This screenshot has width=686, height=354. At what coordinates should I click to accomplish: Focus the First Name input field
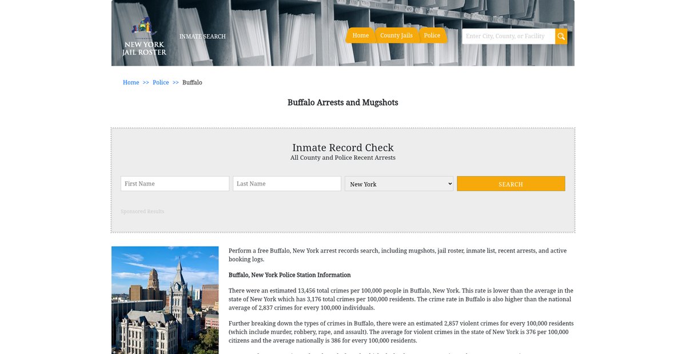point(175,184)
